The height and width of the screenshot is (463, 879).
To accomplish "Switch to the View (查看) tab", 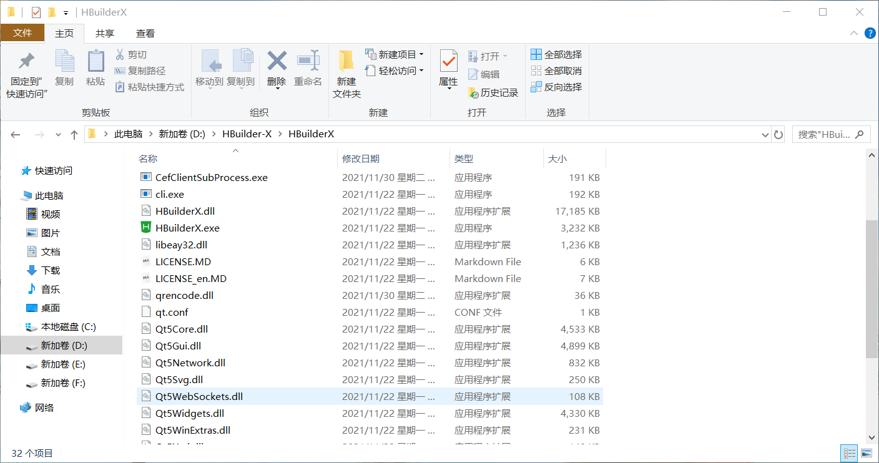I will pos(145,34).
